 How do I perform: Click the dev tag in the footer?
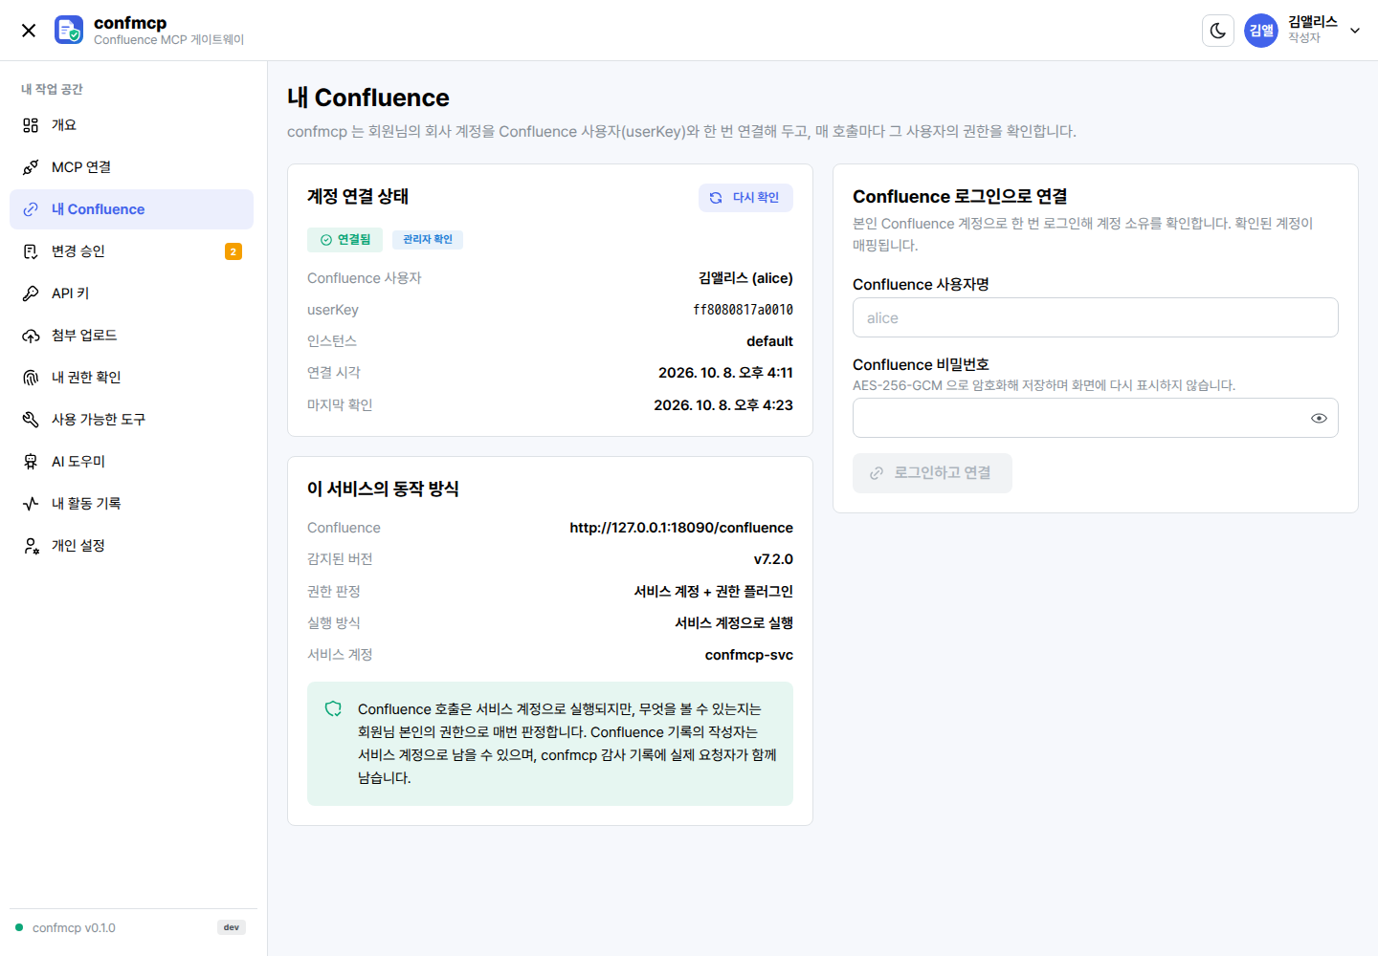point(232,927)
